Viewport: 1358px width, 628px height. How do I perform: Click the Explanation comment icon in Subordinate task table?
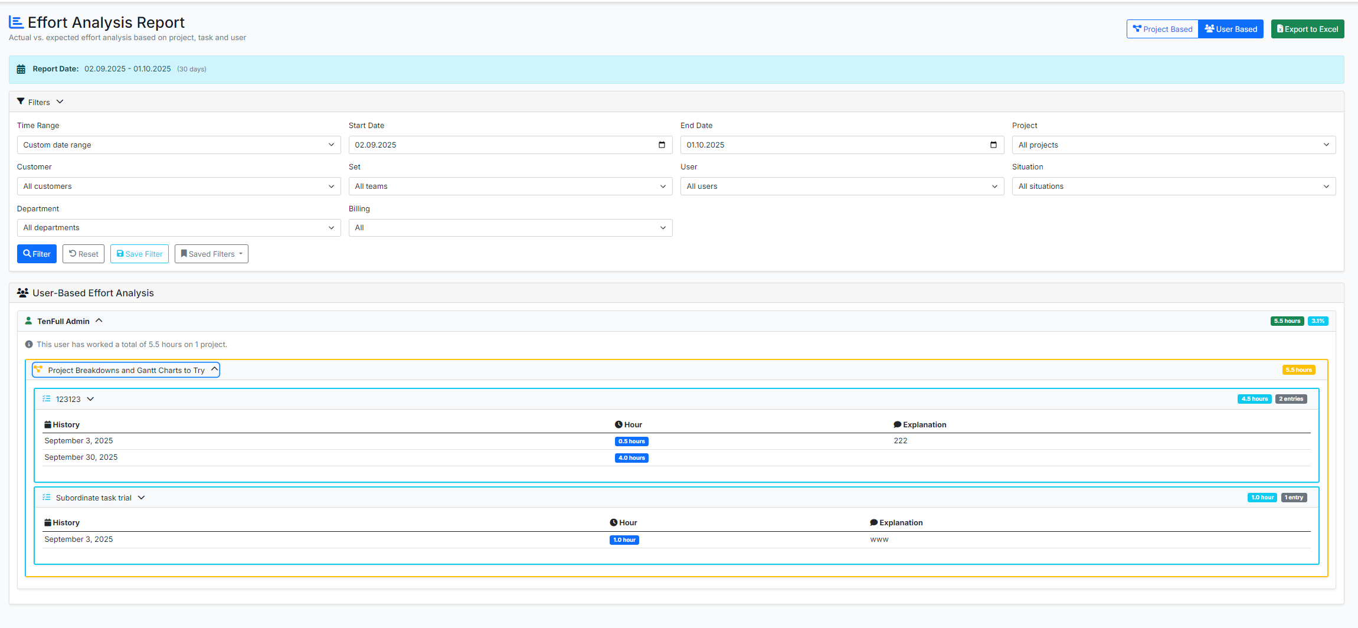(x=873, y=522)
